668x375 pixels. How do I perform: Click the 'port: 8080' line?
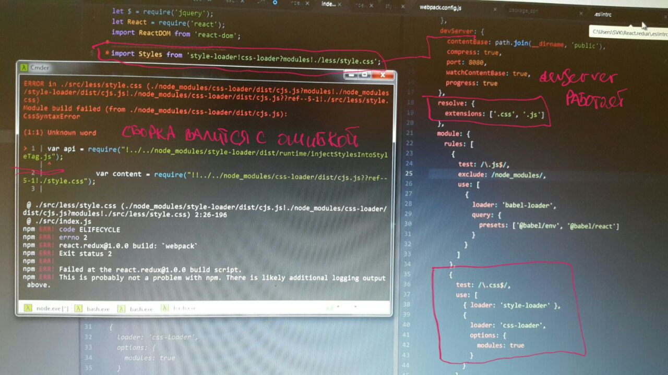coord(466,63)
